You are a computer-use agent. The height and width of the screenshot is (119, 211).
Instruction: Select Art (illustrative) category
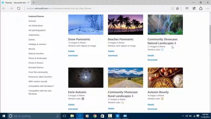click(36, 26)
